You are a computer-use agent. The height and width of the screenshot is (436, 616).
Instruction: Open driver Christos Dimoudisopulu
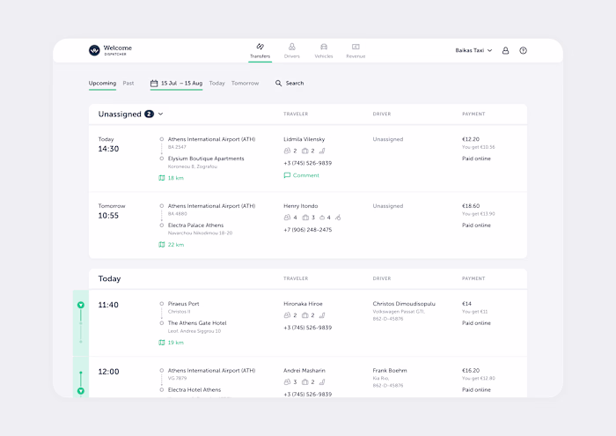pyautogui.click(x=404, y=304)
